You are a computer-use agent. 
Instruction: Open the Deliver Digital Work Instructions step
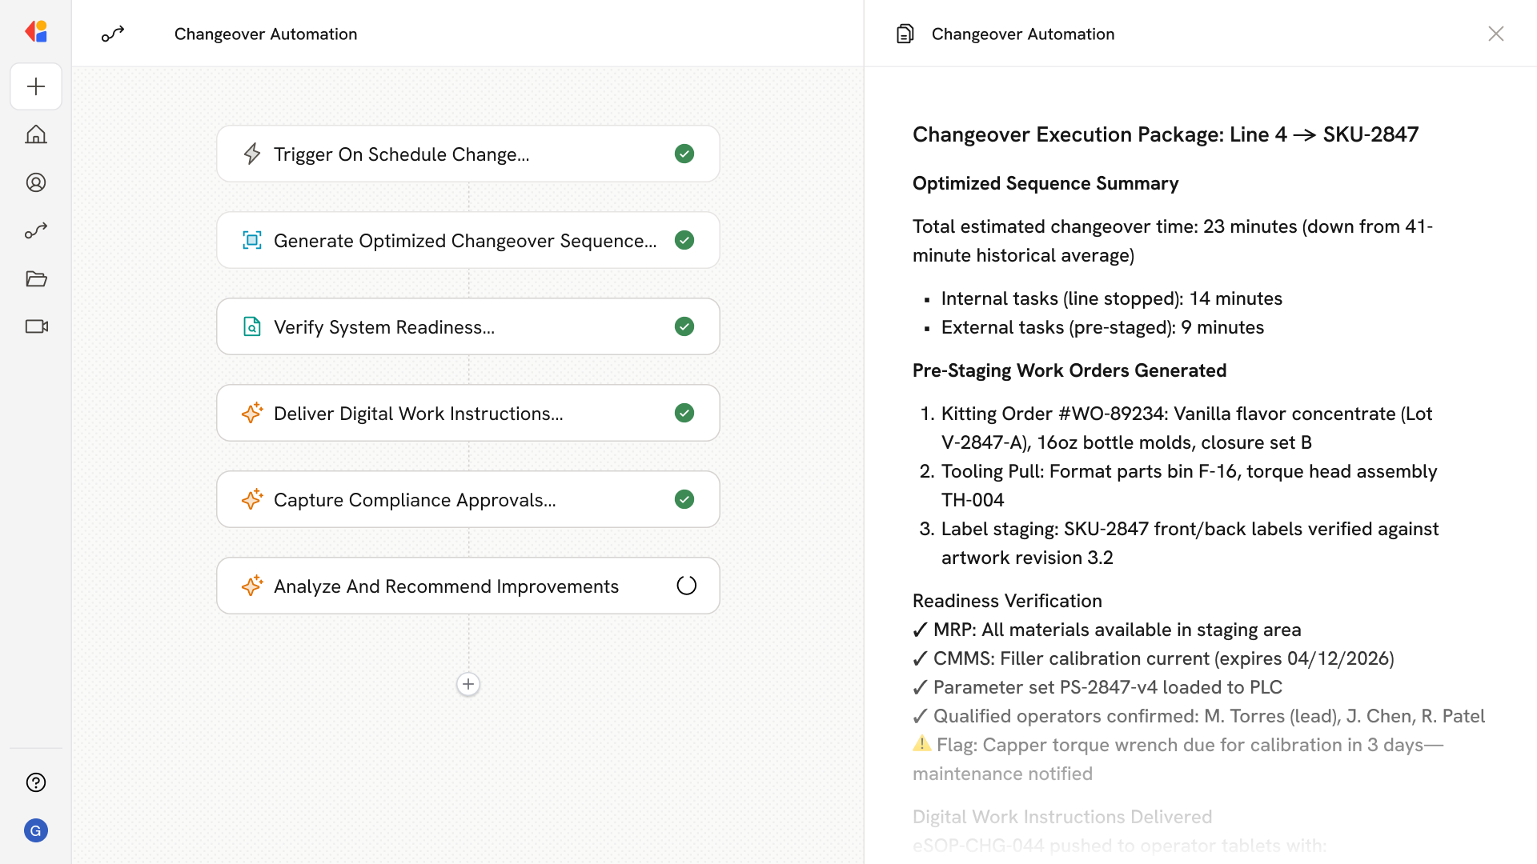pos(418,414)
